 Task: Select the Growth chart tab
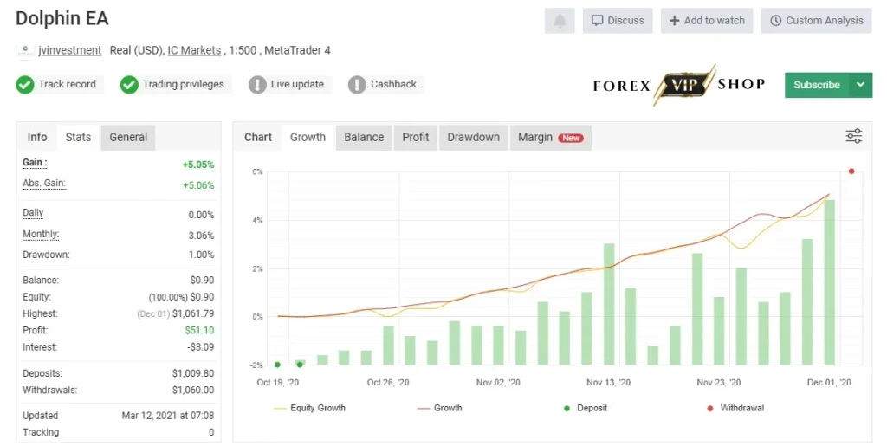[308, 138]
